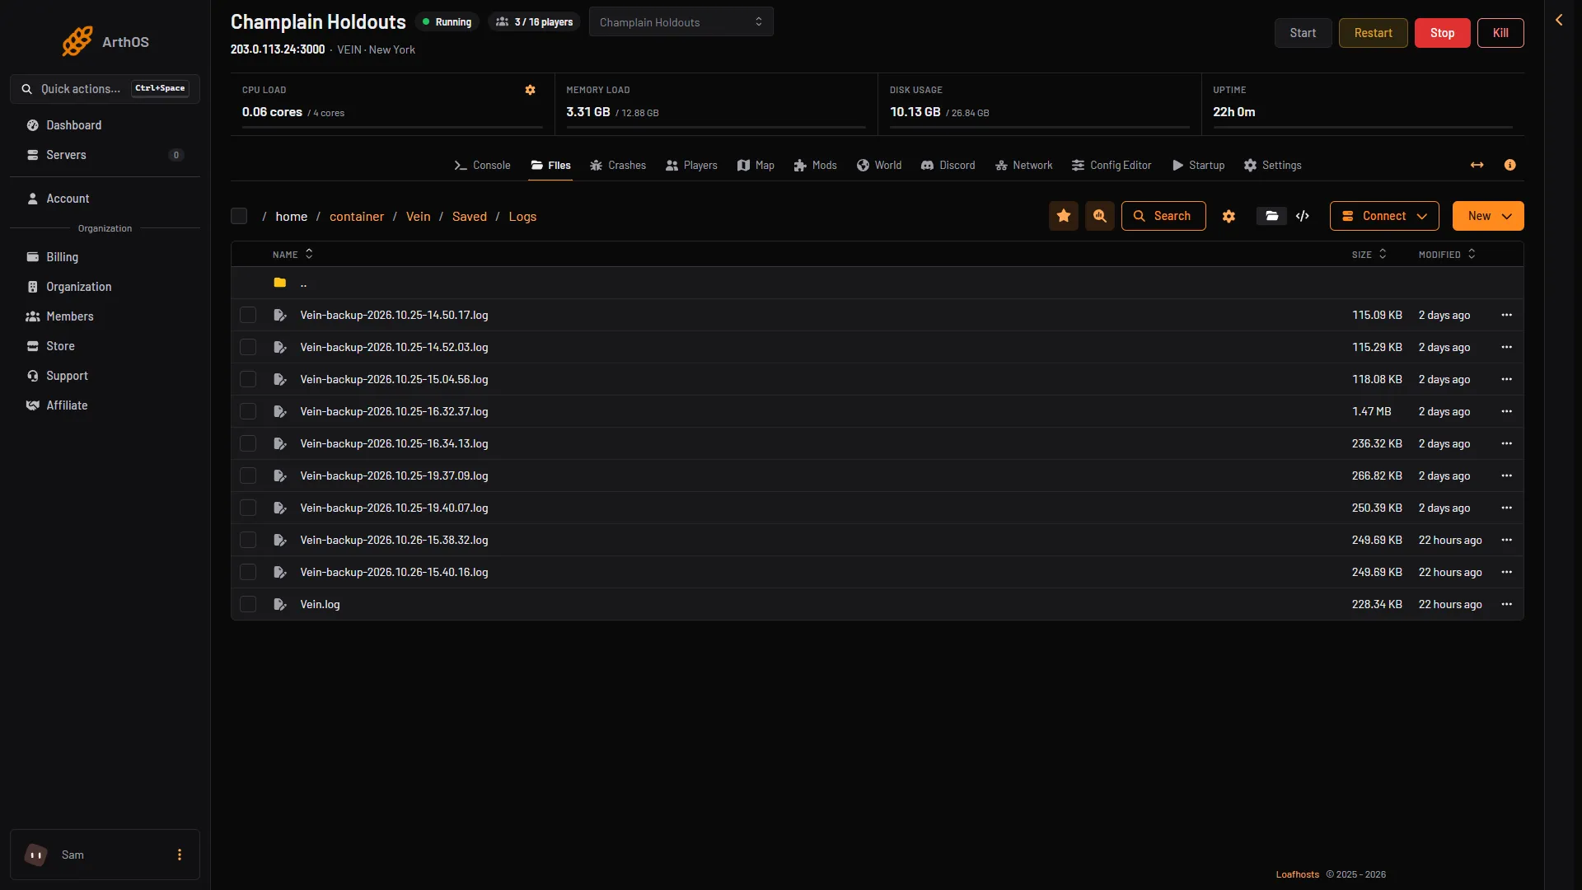
Task: Open Champlain Holdouts server selector dropdown
Action: point(681,21)
